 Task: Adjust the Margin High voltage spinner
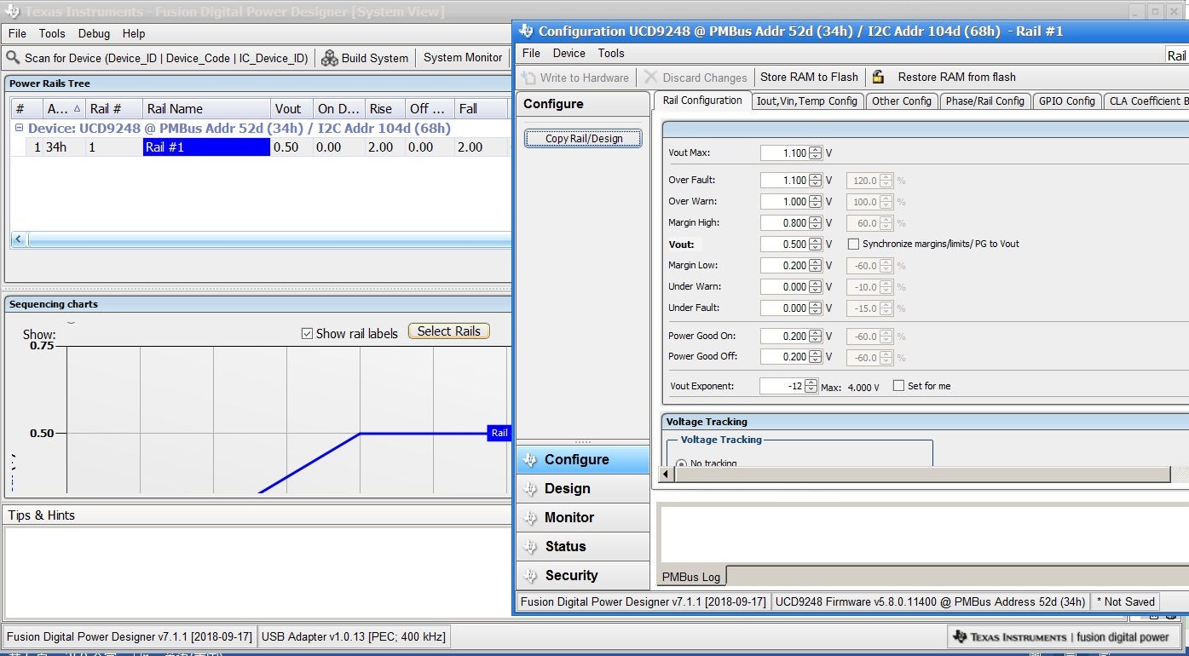815,223
